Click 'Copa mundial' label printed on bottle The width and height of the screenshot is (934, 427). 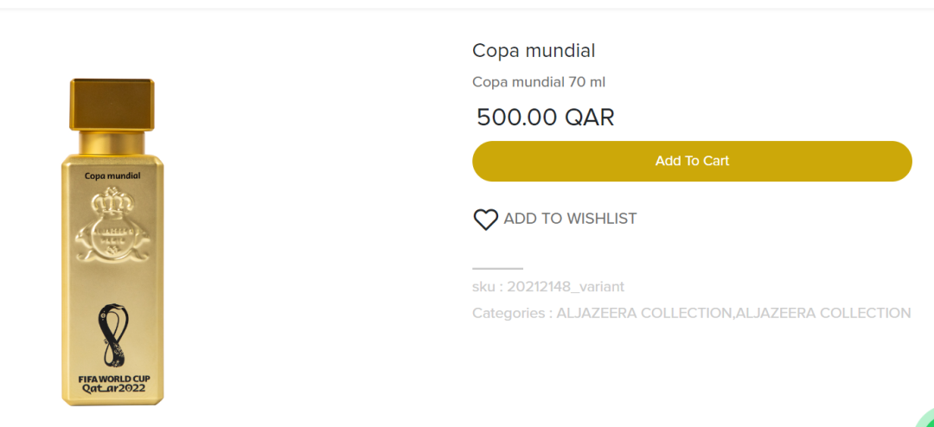[112, 176]
